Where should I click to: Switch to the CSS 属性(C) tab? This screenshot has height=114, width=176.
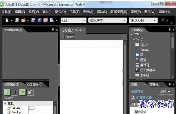(x=35, y=85)
